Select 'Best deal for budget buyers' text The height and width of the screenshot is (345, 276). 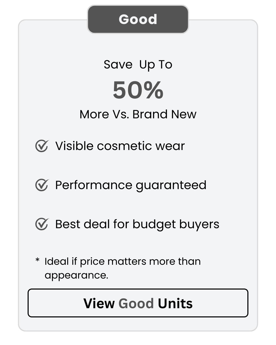(x=137, y=224)
